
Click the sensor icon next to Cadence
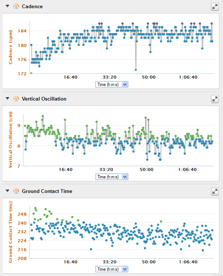[16, 6]
